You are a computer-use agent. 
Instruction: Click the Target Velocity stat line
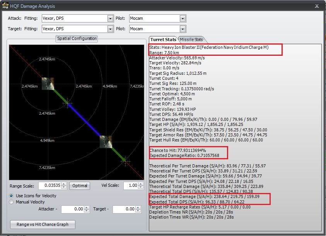pos(175,63)
